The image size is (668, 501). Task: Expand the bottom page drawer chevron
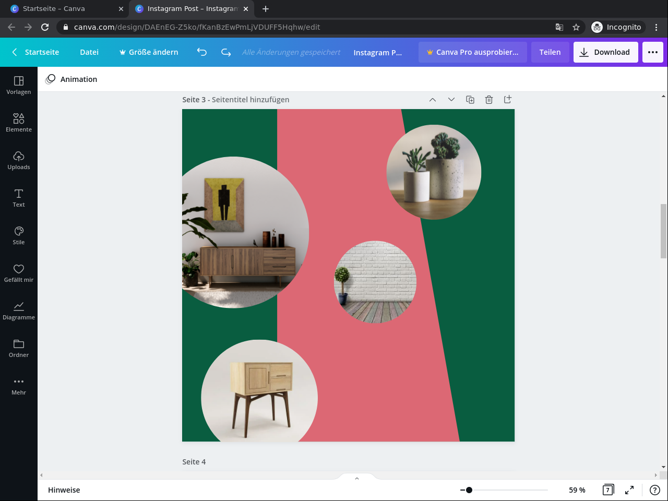(x=357, y=479)
